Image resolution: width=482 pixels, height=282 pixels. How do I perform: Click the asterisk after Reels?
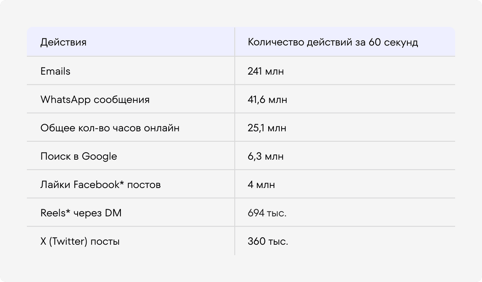68,211
